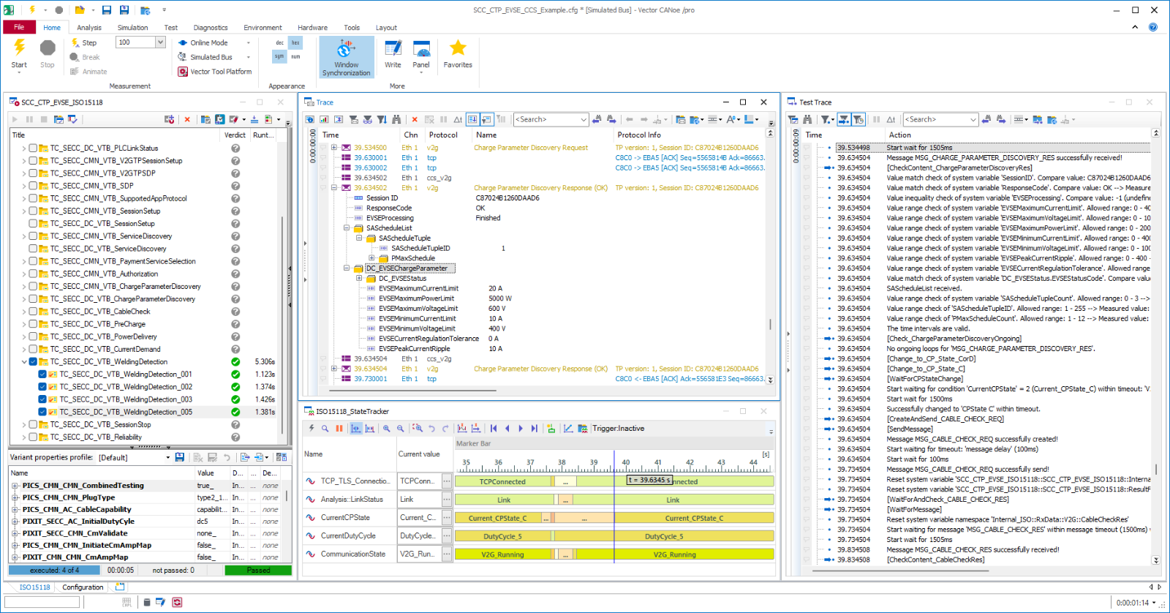1170x613 pixels.
Task: Expand PICS_CMN_CMN_PlugType property row
Action: [x=15, y=497]
